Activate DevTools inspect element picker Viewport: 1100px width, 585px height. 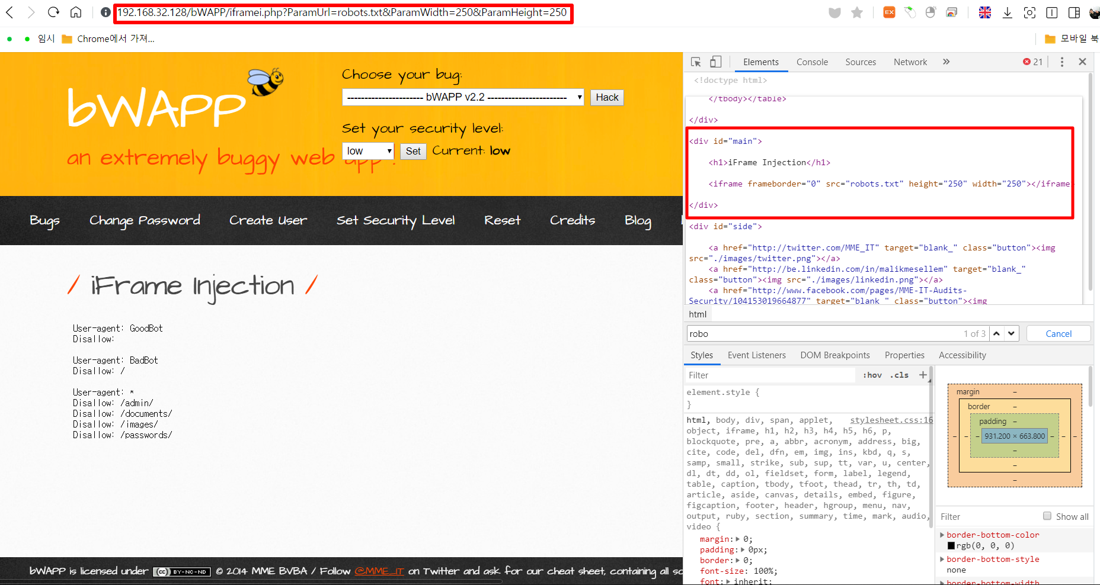(x=696, y=62)
